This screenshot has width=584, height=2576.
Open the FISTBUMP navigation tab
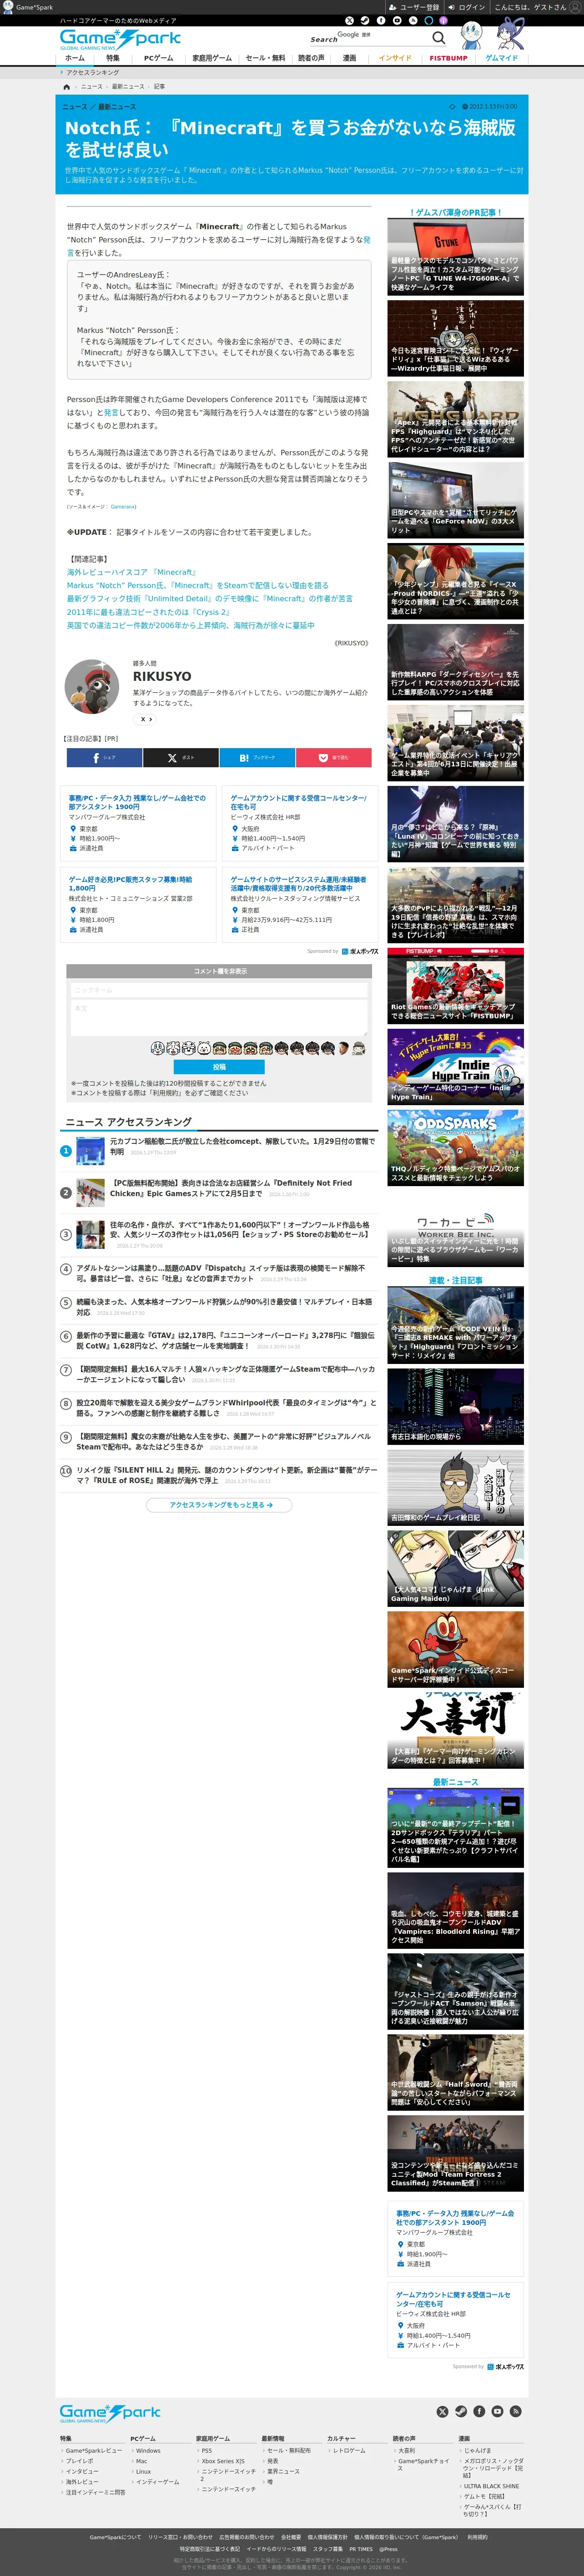click(x=448, y=58)
